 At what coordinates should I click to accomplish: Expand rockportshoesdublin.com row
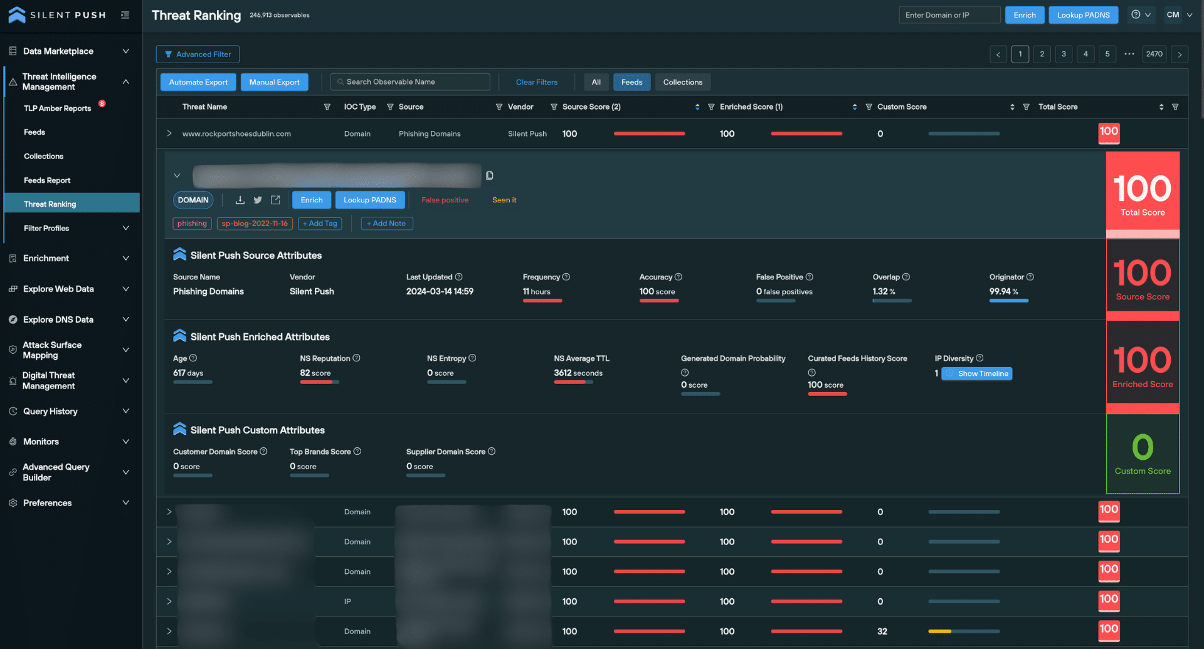169,133
